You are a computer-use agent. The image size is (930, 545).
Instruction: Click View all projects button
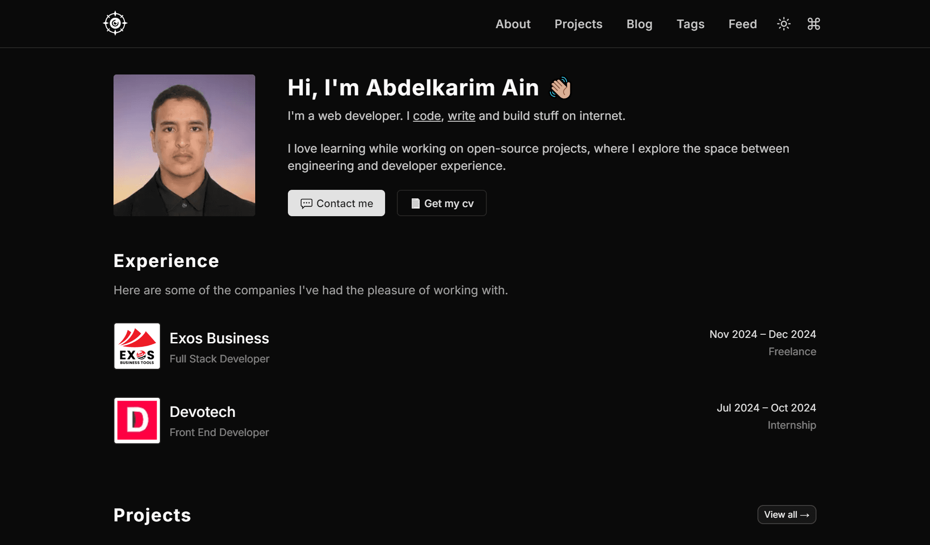tap(787, 515)
